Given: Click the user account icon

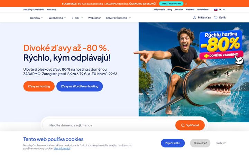Looking at the screenshot, I should point(194,18).
